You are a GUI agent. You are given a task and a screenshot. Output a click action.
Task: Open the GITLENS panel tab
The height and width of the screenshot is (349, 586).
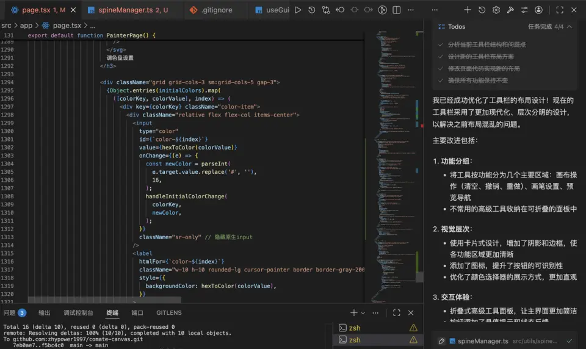[x=168, y=313]
